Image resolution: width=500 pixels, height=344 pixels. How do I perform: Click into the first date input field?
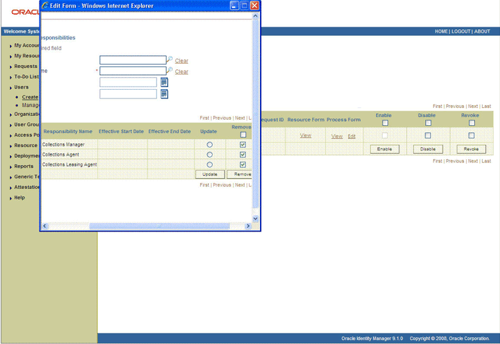(x=128, y=83)
